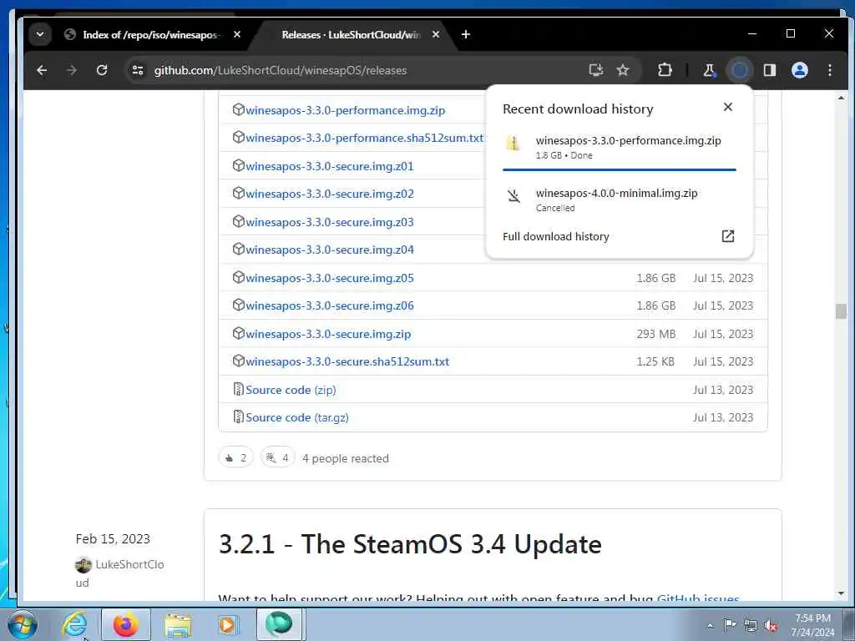
Task: Download winesapos-3.3.0-secure.img.z01
Action: click(x=329, y=166)
